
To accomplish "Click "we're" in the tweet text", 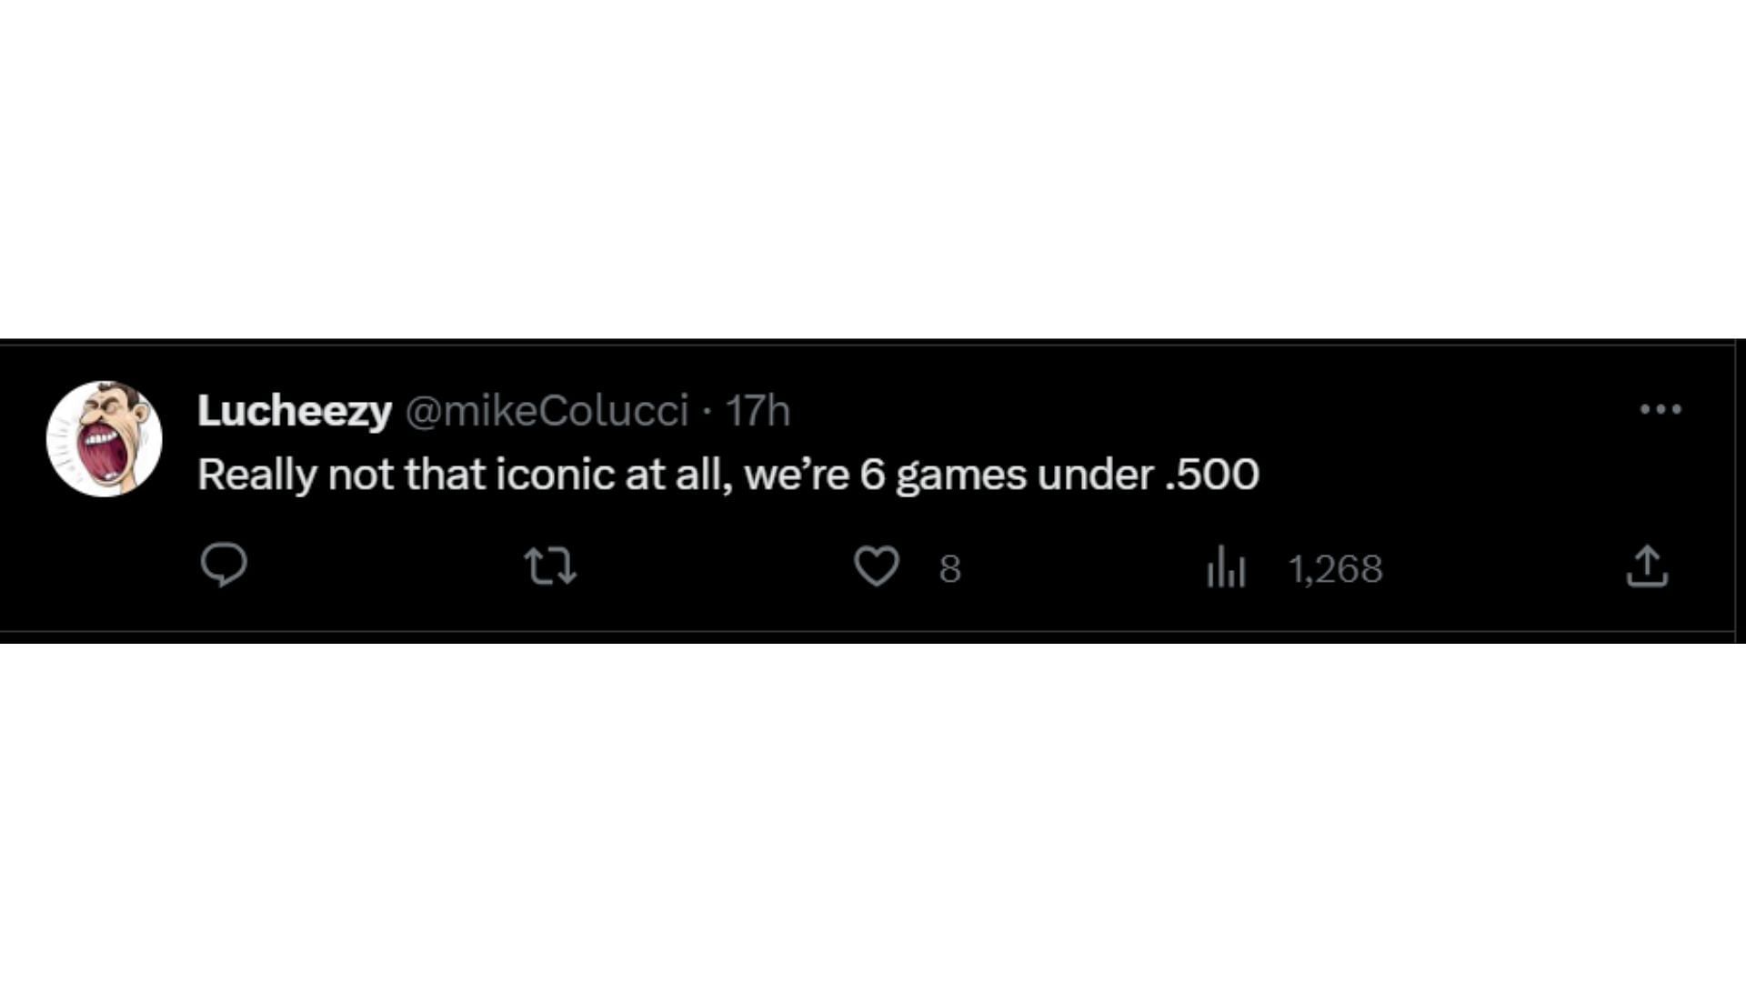I will pyautogui.click(x=796, y=475).
